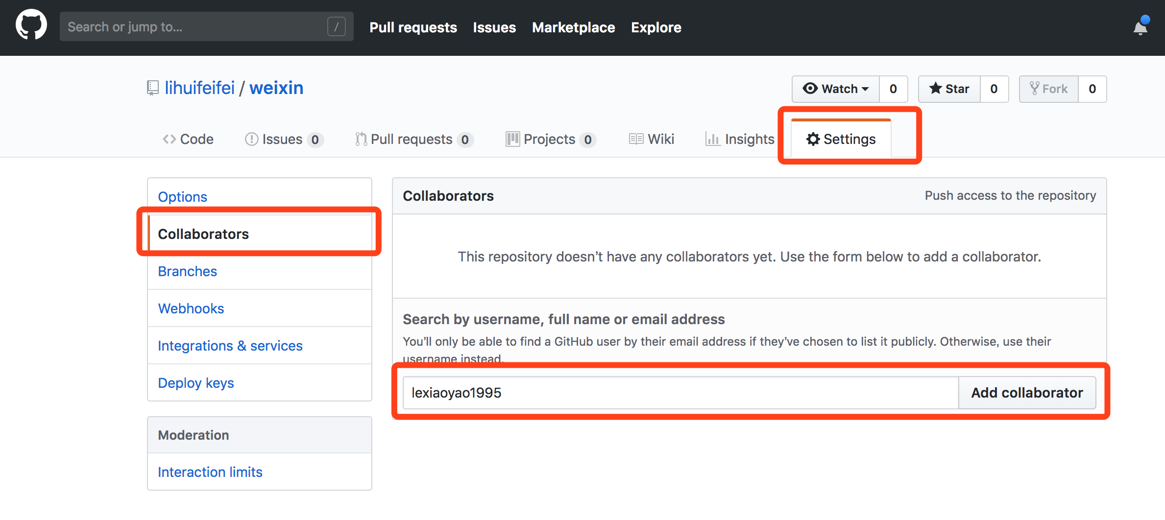Switch to the repository Issues tab
The image size is (1165, 520).
tap(284, 139)
